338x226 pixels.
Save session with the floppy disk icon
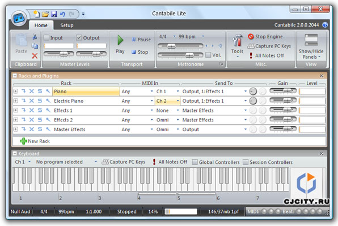tap(54, 14)
